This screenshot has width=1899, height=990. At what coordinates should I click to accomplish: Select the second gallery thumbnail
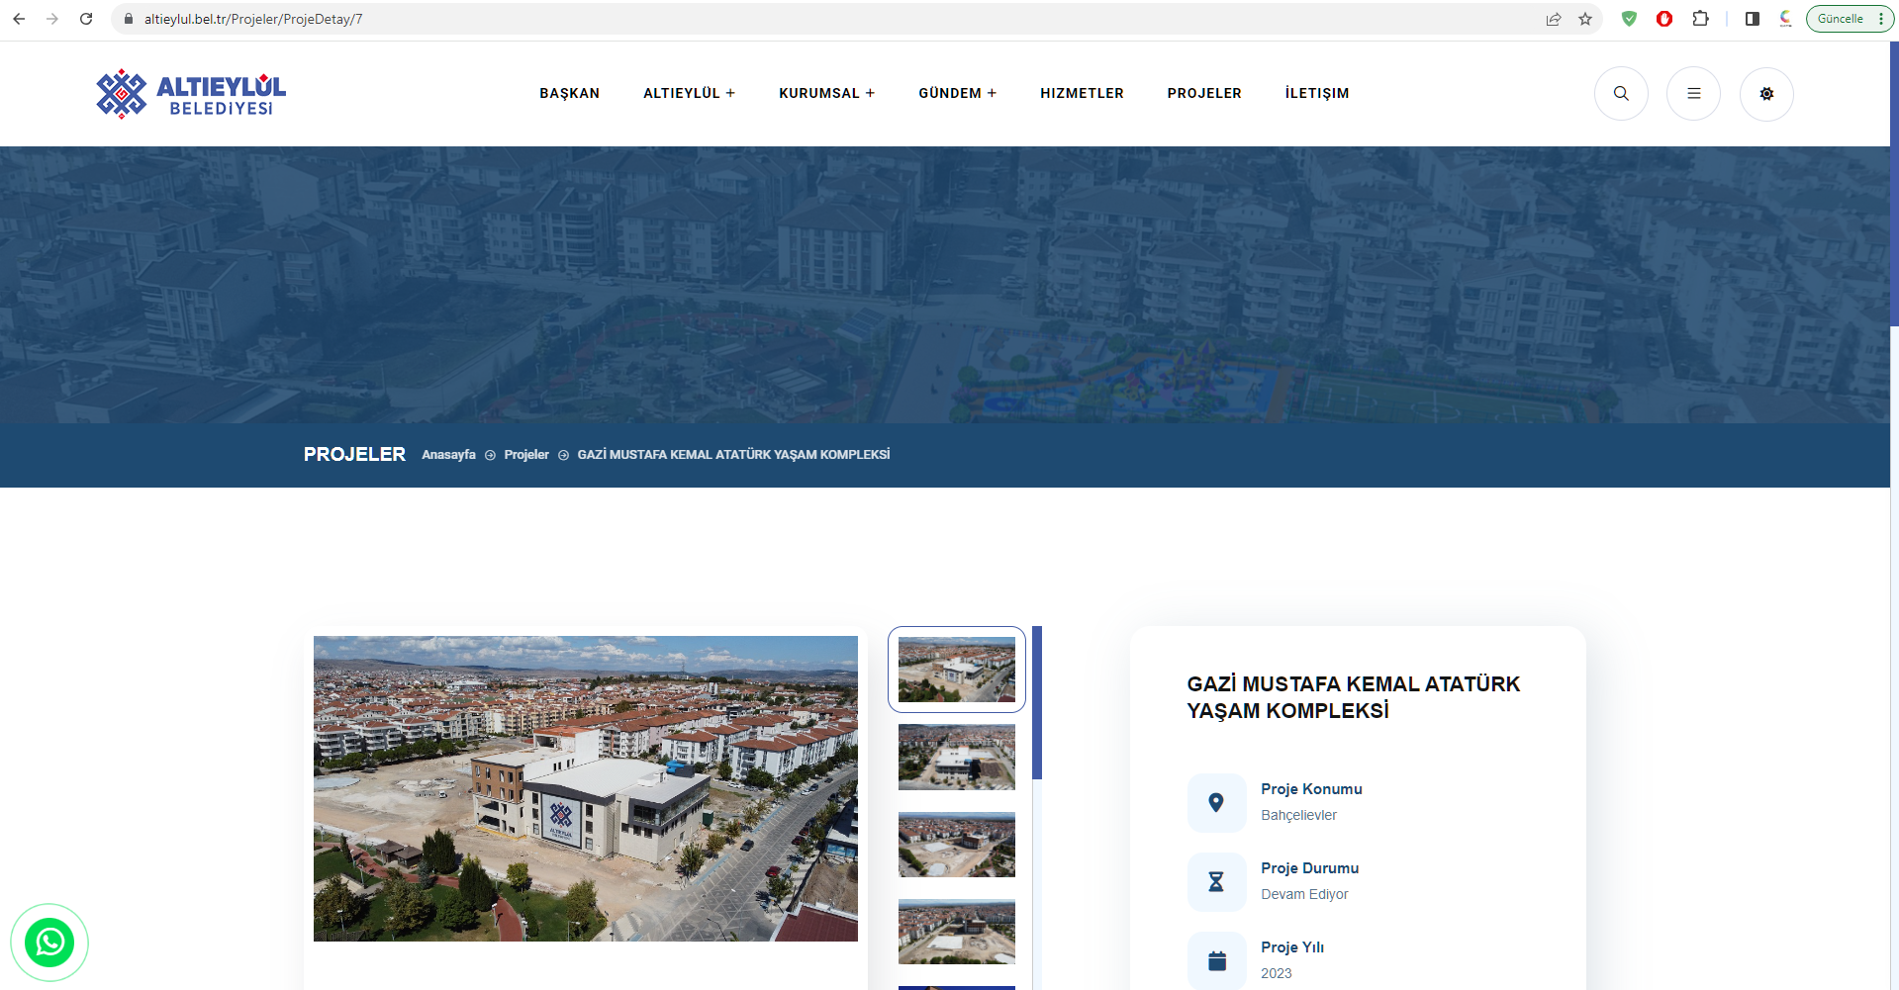(x=955, y=757)
